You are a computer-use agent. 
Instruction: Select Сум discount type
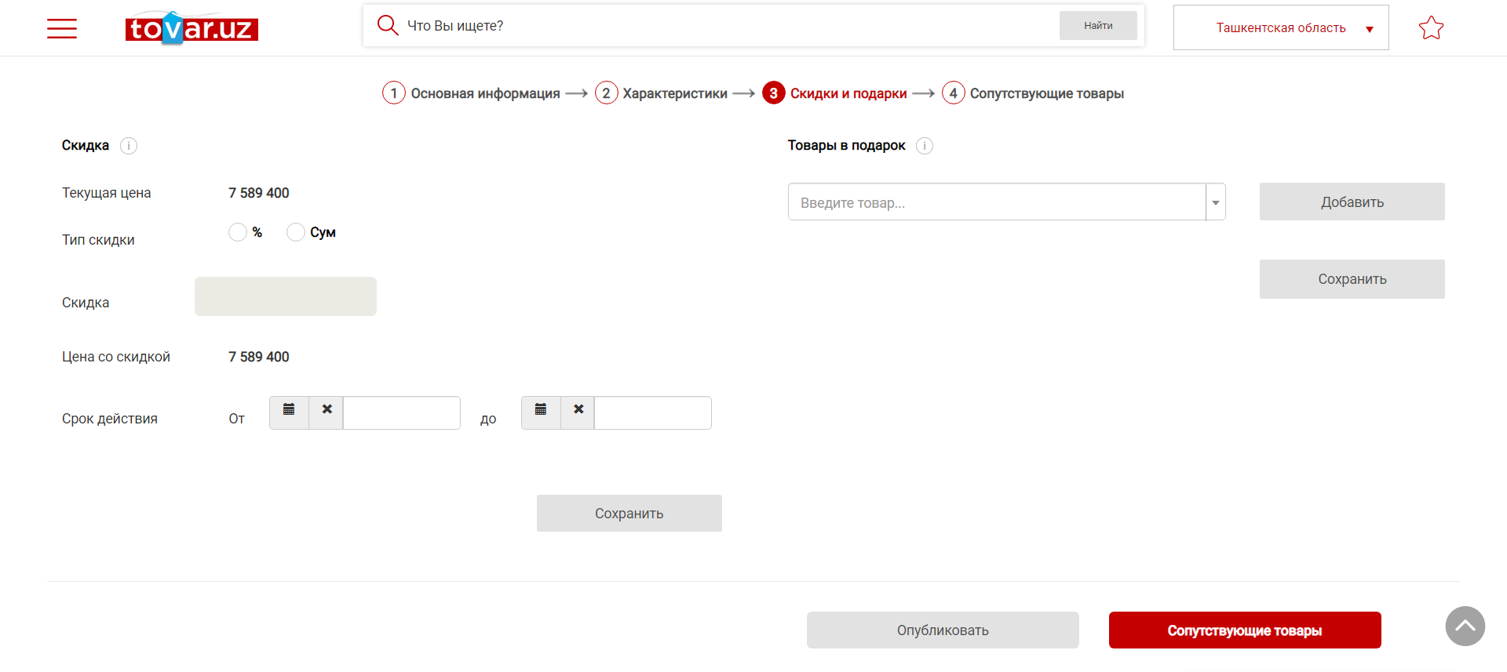coord(296,232)
